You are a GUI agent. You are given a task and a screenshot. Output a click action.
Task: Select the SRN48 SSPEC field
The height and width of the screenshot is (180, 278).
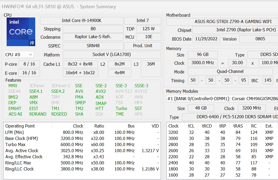(x=93, y=46)
